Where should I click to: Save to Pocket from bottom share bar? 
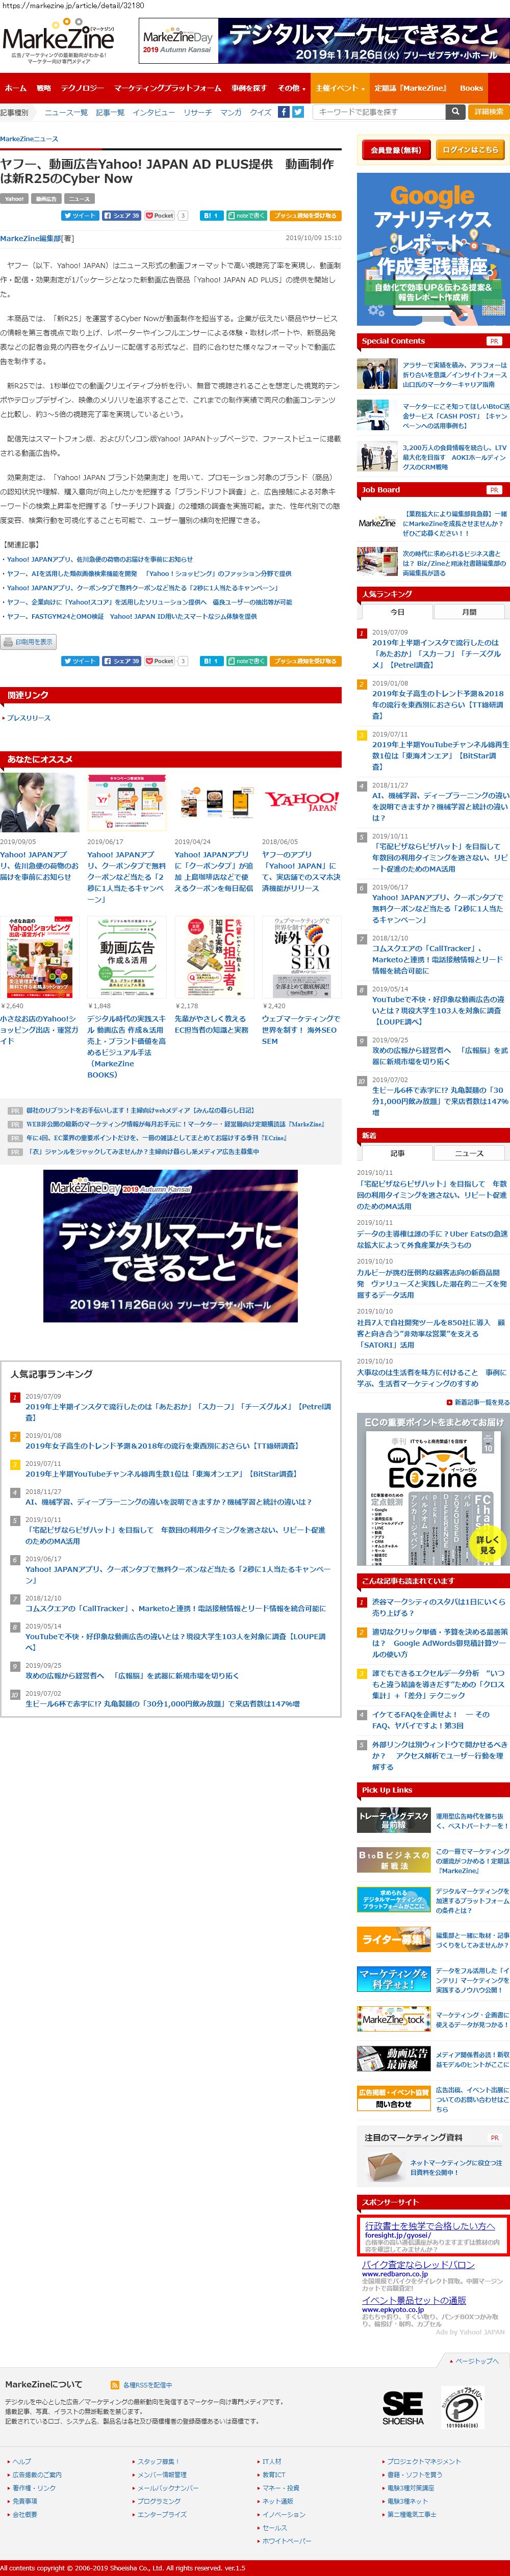pos(160,661)
